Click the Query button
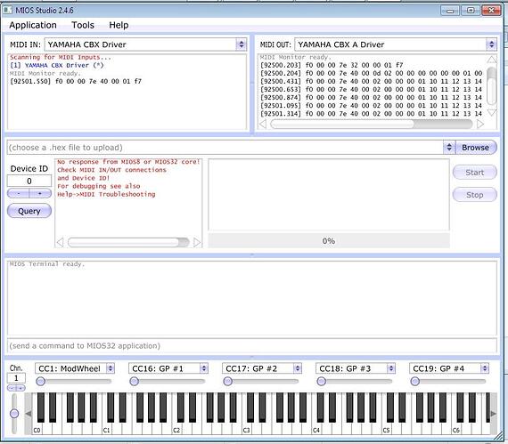This screenshot has width=508, height=444. [x=29, y=211]
